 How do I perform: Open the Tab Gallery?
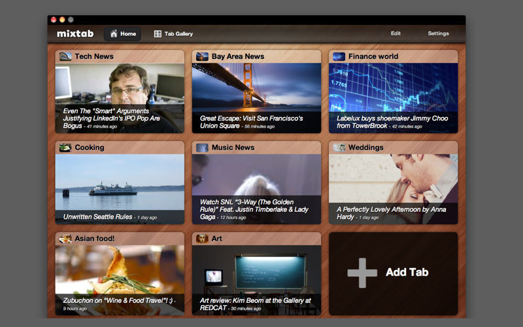pos(173,34)
